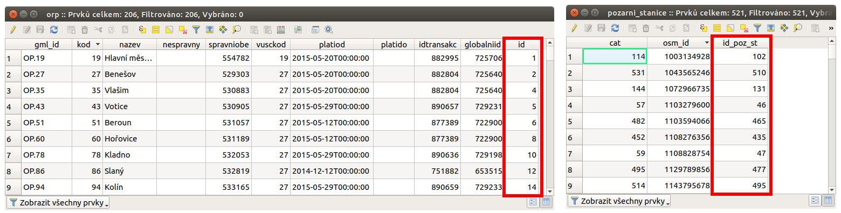Click the nazev column header
This screenshot has height=213, width=841.
click(x=129, y=44)
